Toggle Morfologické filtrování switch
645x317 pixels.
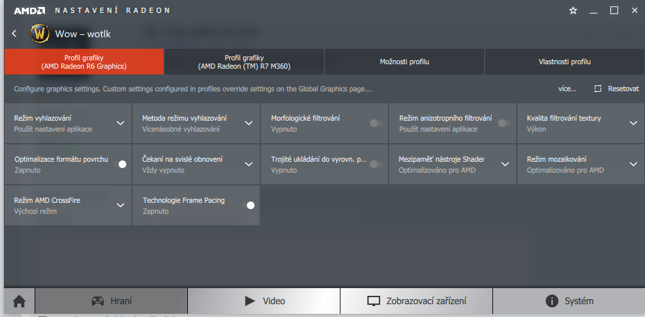pos(376,123)
